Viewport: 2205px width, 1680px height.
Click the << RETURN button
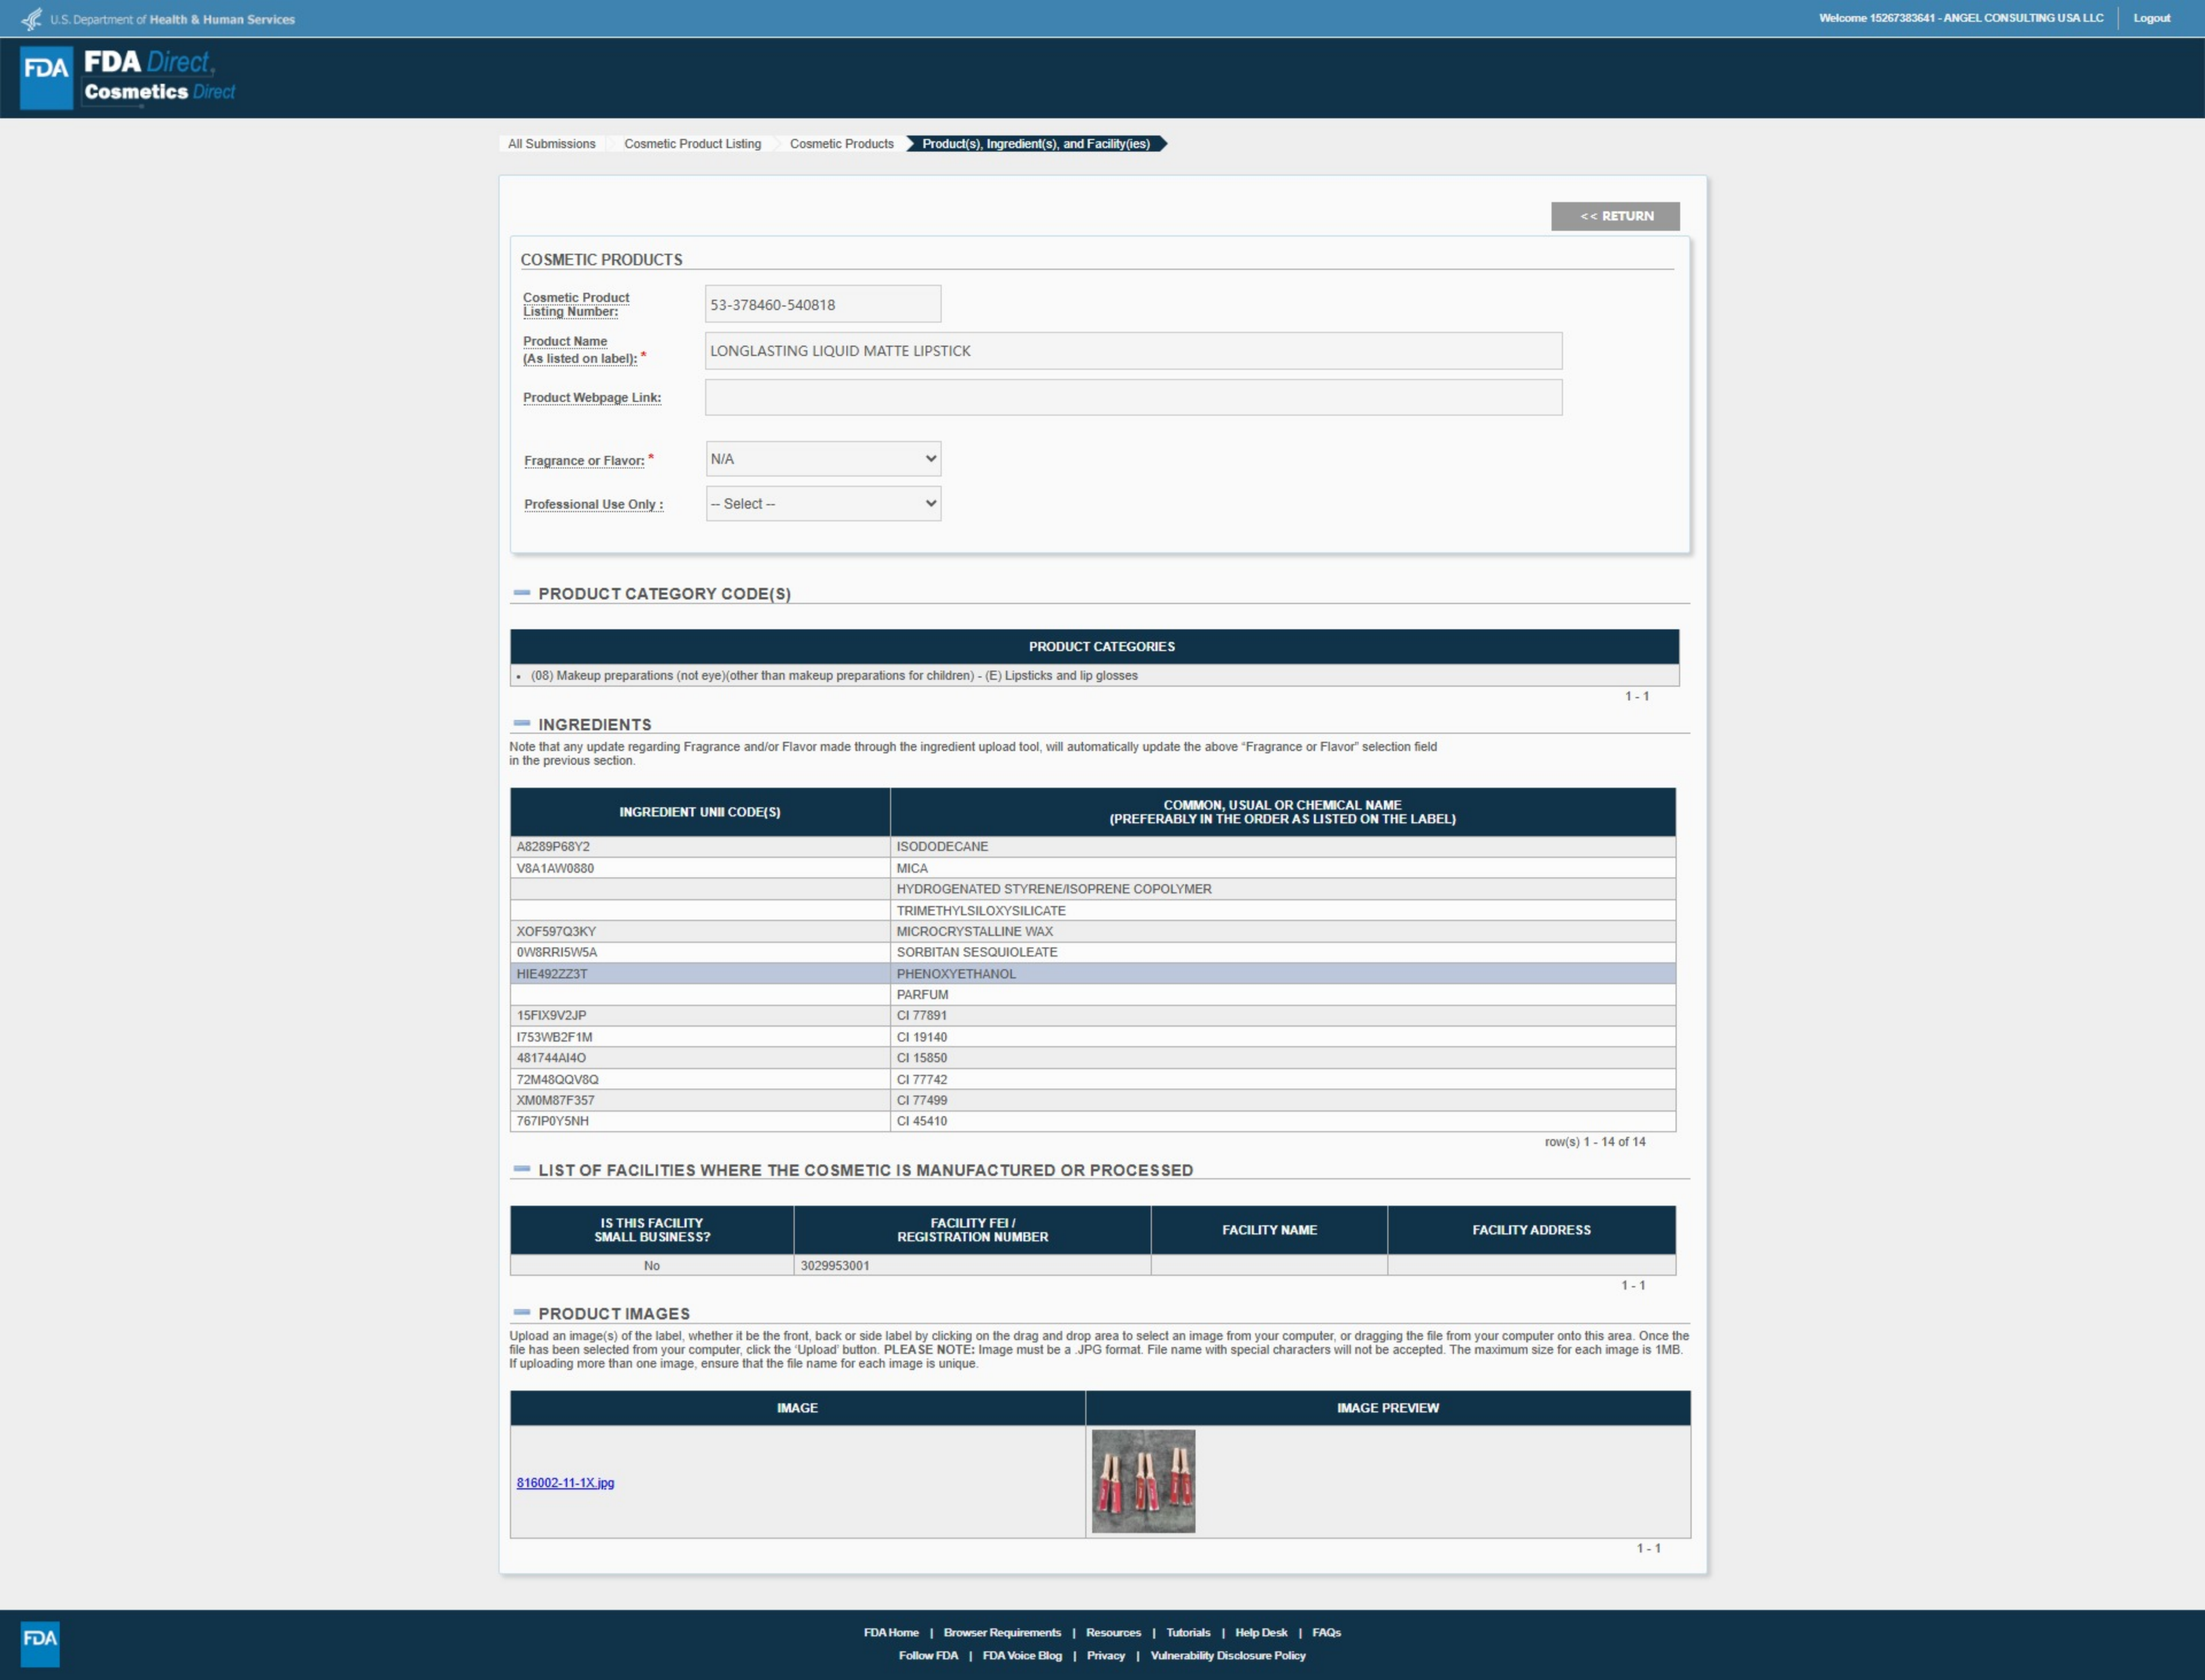point(1615,216)
